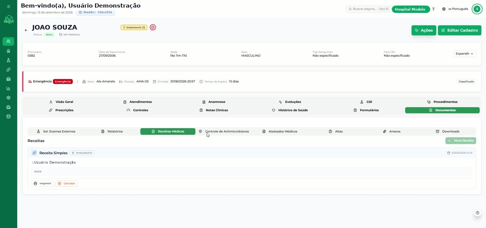Click the teste prescription text box
This screenshot has height=228, width=486.
pos(252,171)
